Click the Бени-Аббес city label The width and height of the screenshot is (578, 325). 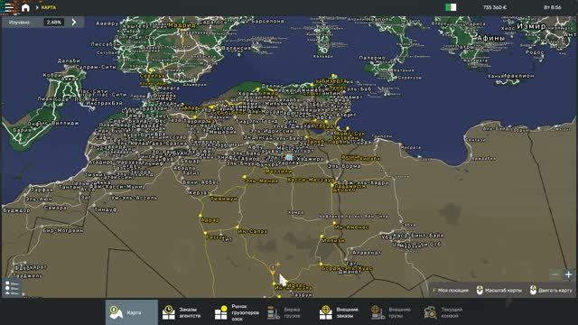click(x=200, y=182)
